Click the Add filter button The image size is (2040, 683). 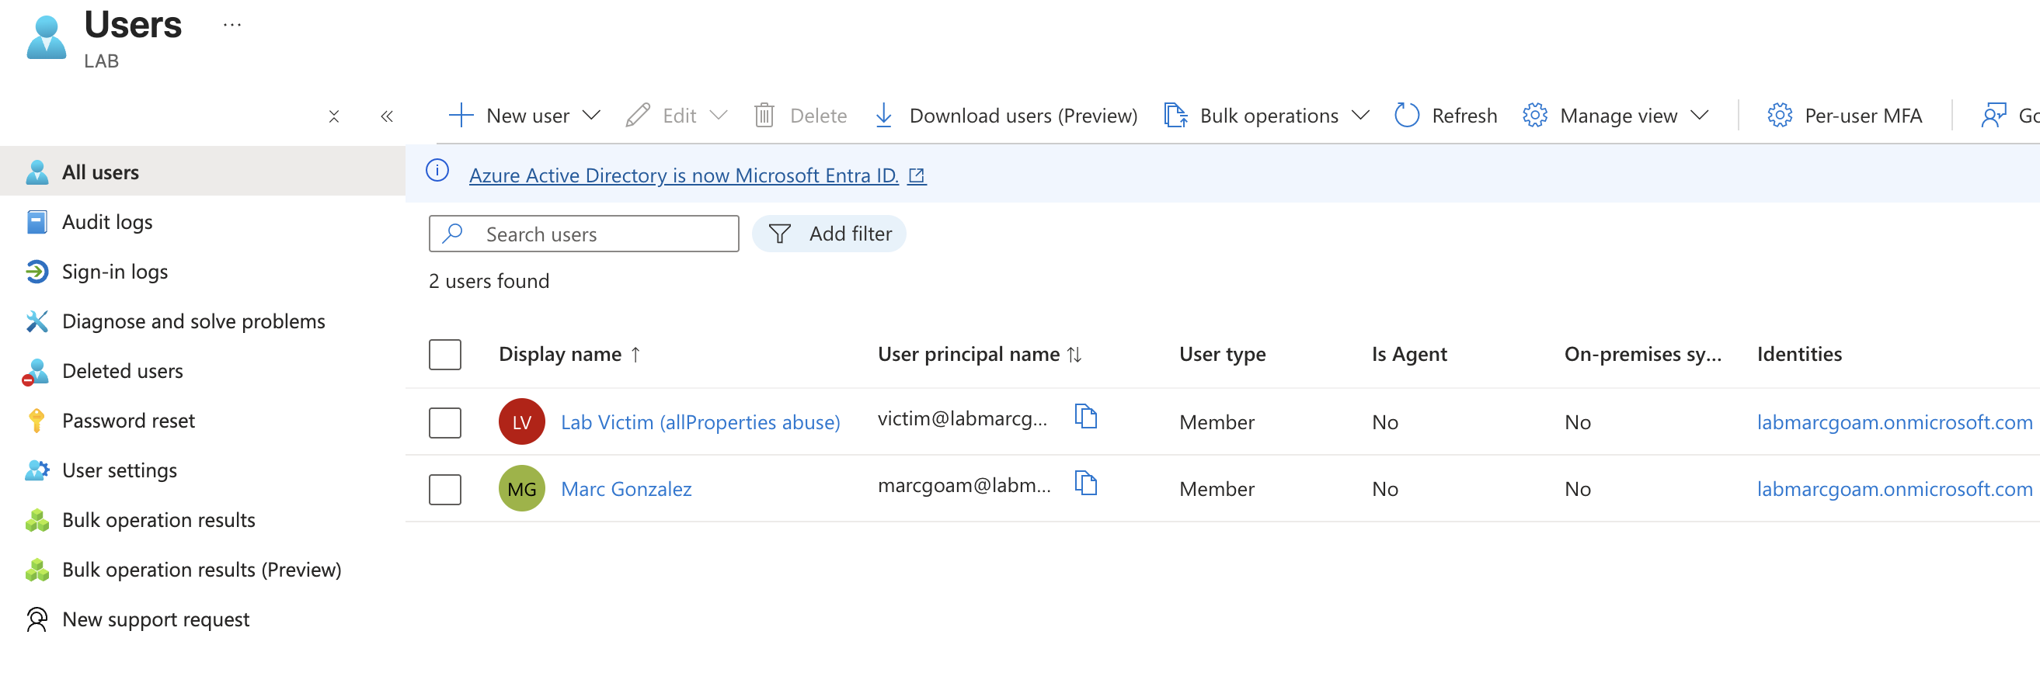tap(828, 234)
